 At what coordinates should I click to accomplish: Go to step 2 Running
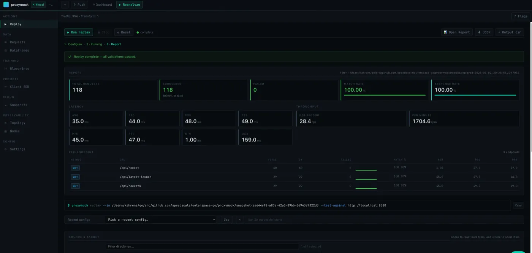point(94,44)
